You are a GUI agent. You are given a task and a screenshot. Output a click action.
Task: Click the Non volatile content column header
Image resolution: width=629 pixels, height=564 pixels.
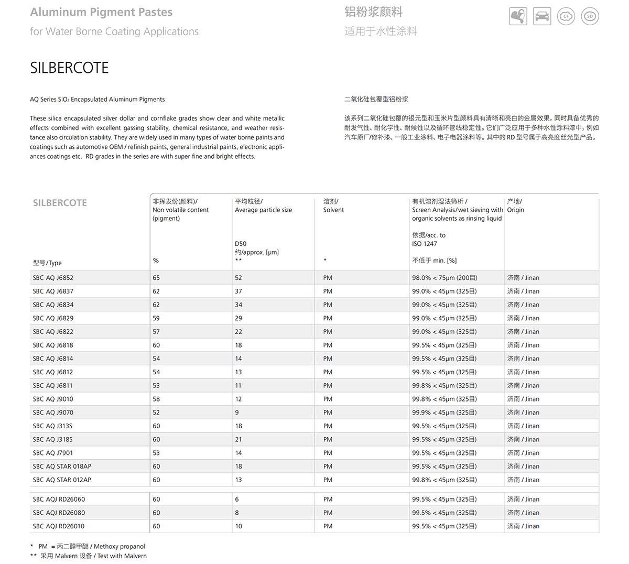pos(180,210)
